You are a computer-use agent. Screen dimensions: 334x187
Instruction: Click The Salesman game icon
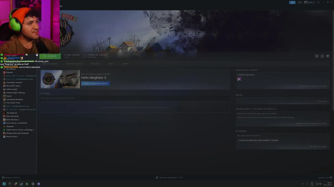(x=4, y=113)
